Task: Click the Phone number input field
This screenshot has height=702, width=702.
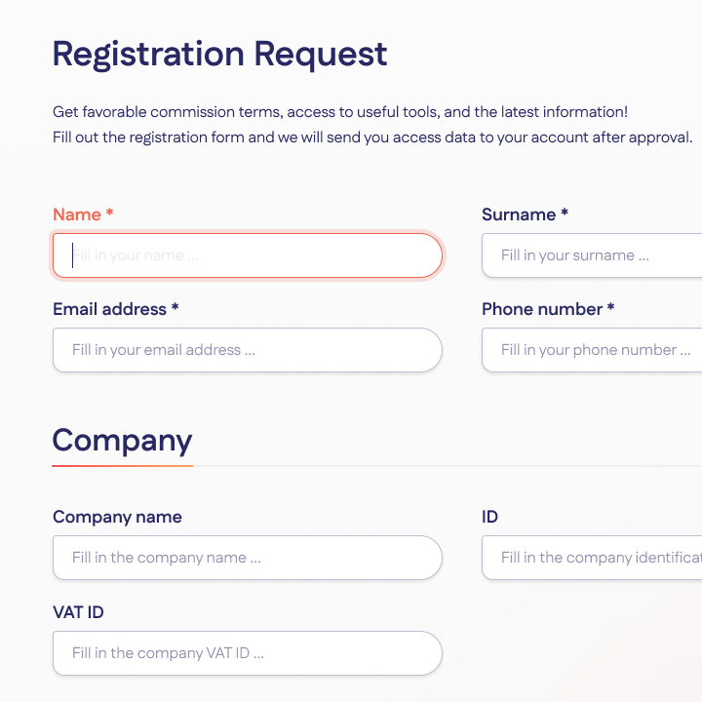Action: click(591, 350)
